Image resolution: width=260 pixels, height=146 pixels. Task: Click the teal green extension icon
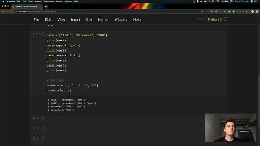tap(216, 11)
